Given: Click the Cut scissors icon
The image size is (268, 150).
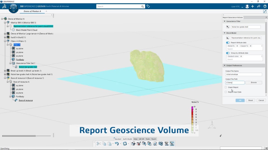Looking at the screenshot, I should pos(99,144).
